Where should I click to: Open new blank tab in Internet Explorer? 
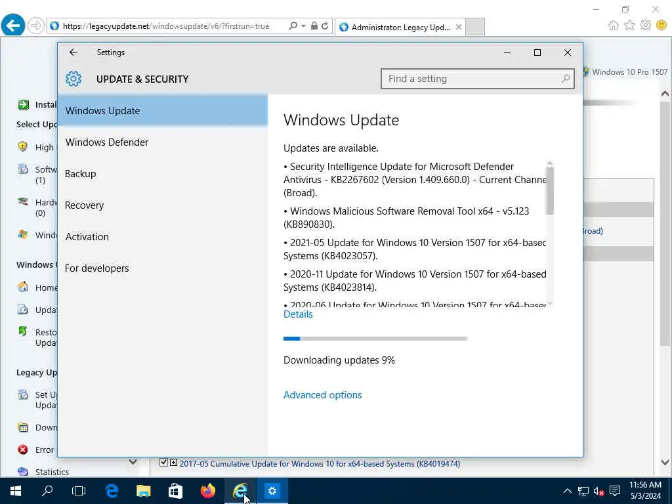pos(475,26)
